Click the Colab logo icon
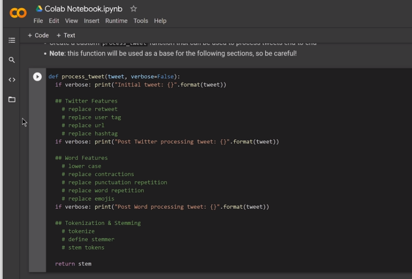 coord(18,13)
